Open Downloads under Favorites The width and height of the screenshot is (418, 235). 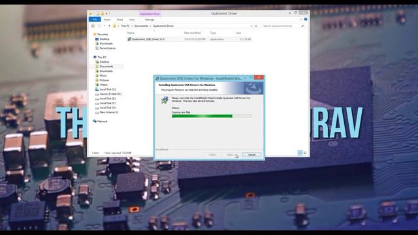point(106,44)
